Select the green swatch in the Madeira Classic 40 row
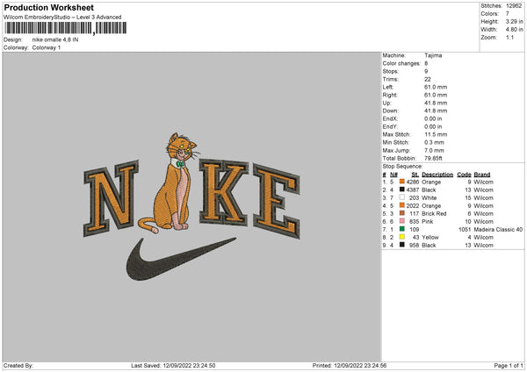The height and width of the screenshot is (372, 527). (x=401, y=229)
